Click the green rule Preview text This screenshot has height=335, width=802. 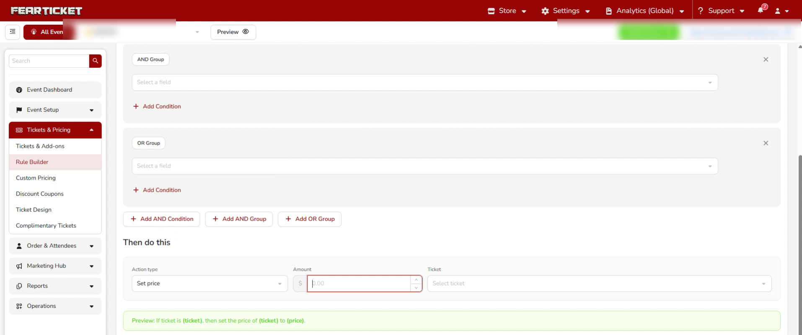tap(218, 321)
